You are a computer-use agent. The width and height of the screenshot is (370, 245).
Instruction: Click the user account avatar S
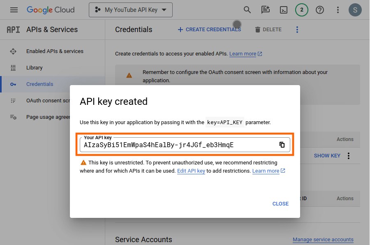(x=355, y=10)
